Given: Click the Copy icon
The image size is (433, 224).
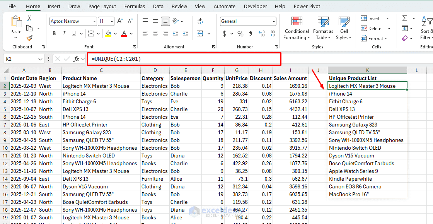Looking at the screenshot, I should [x=29, y=28].
